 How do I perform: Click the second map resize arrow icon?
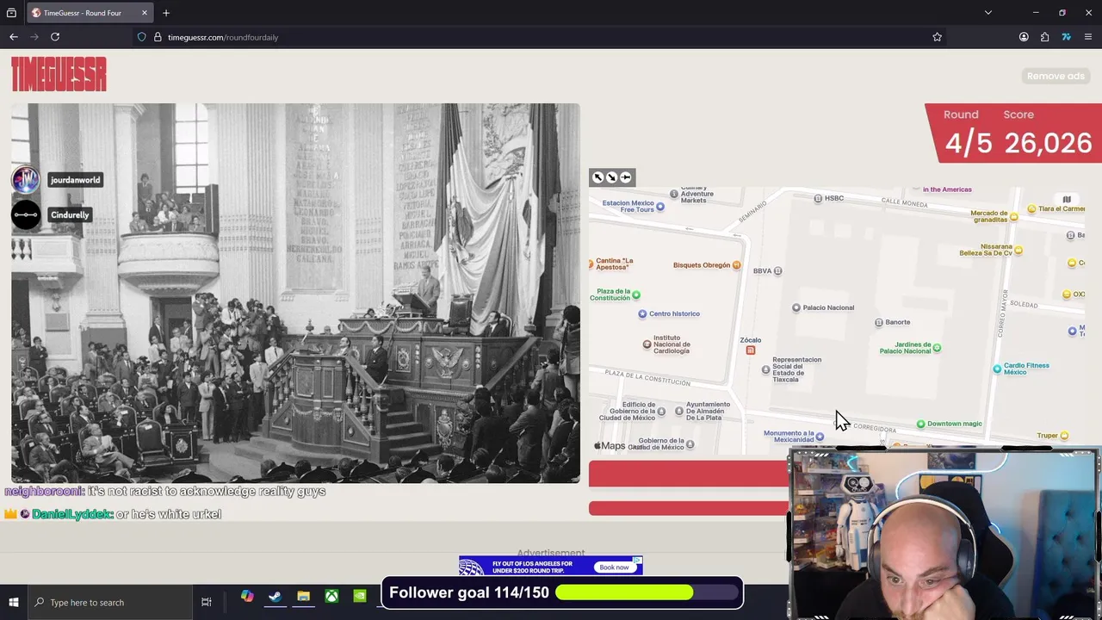click(x=611, y=177)
